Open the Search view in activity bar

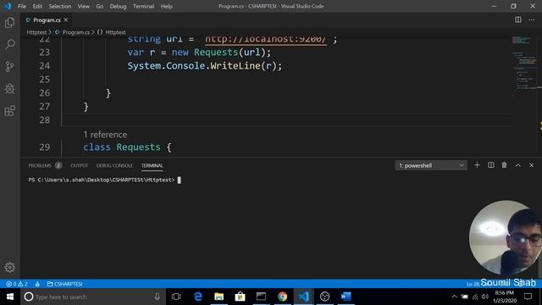pyautogui.click(x=10, y=44)
